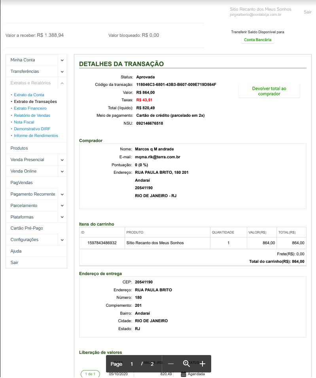316x378 pixels.
Task: Expand the Parcelamento chevron
Action: coord(62,206)
